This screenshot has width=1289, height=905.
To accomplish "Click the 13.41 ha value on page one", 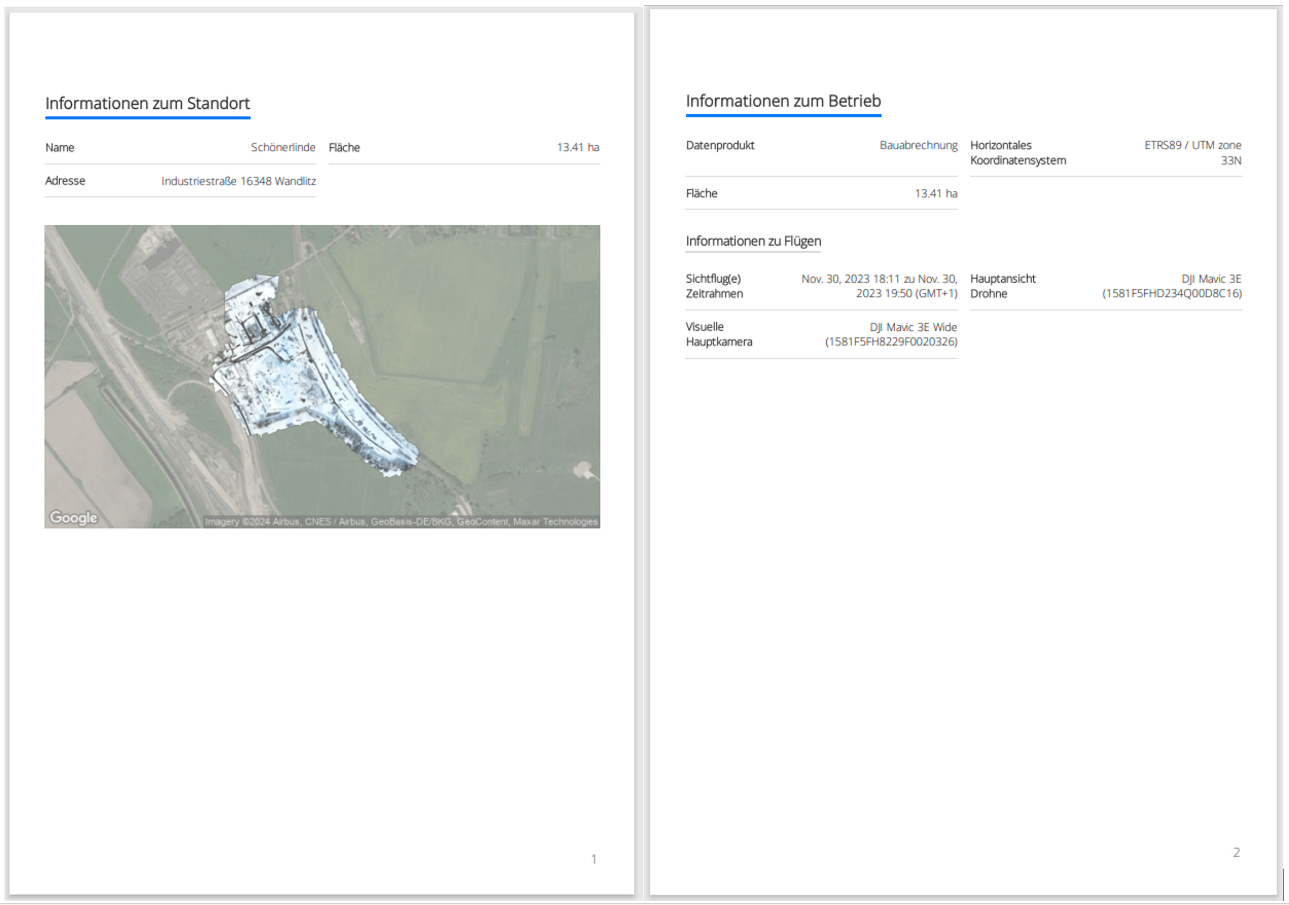I will click(x=578, y=147).
